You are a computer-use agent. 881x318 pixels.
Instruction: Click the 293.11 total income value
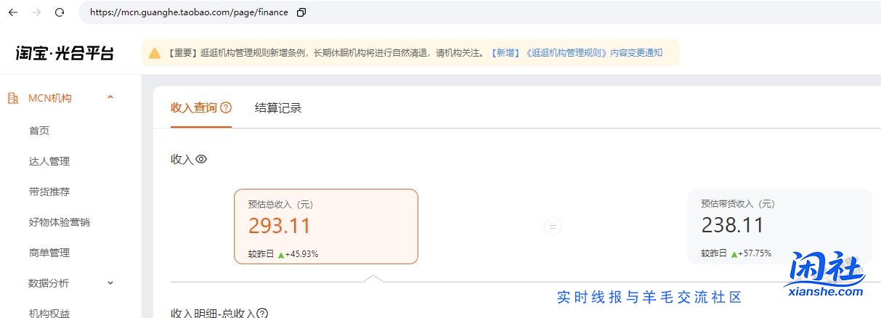pos(280,226)
